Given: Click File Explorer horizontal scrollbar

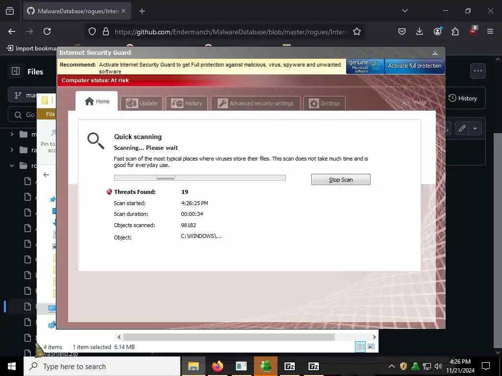Looking at the screenshot, I should pos(229,337).
